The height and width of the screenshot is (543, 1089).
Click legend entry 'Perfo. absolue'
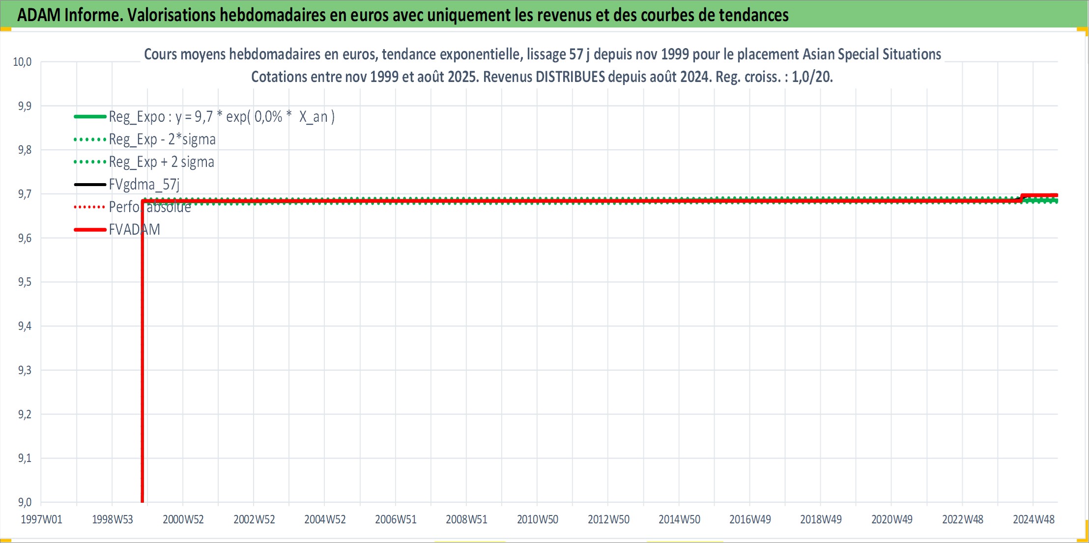click(x=150, y=207)
